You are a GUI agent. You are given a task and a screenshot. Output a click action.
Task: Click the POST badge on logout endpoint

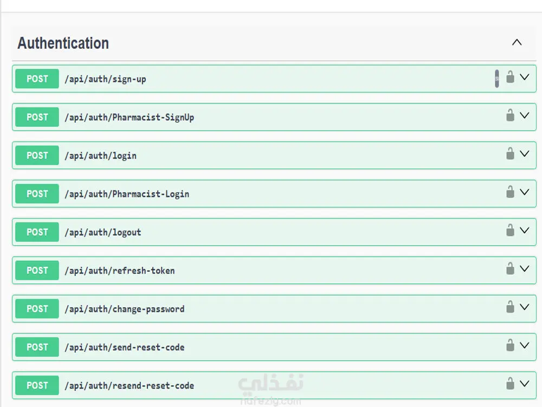37,232
